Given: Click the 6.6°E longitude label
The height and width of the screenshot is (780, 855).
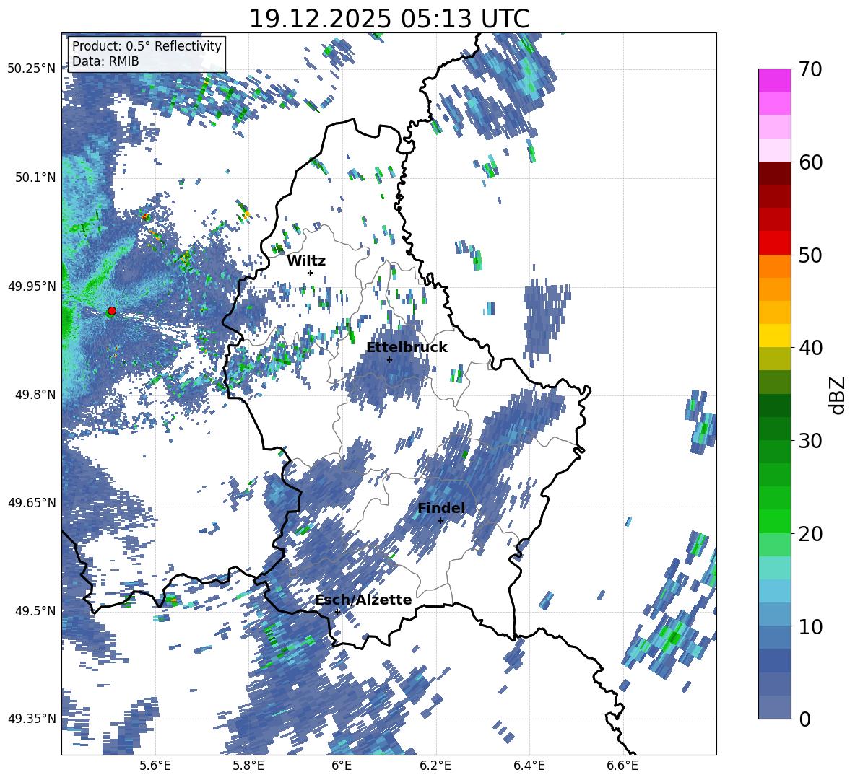Looking at the screenshot, I should click(622, 766).
